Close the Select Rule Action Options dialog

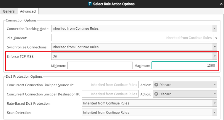point(221,4)
